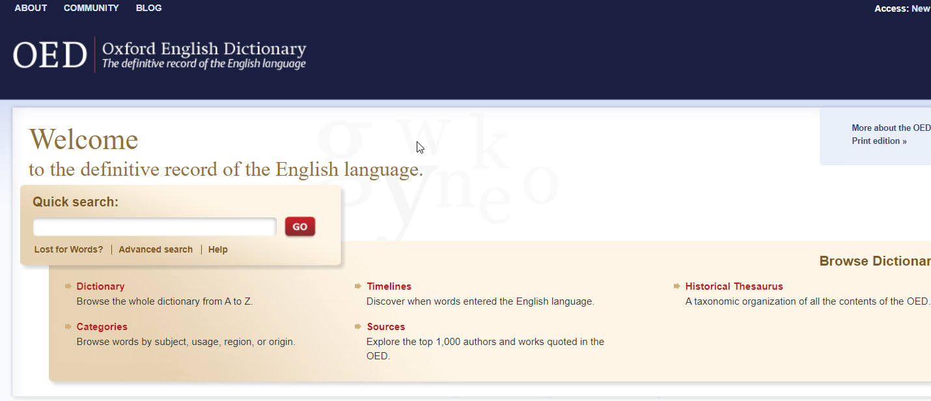Image resolution: width=931 pixels, height=401 pixels.
Task: Click 'Browse the whole dictionary from A to Z.'
Action: pos(165,301)
